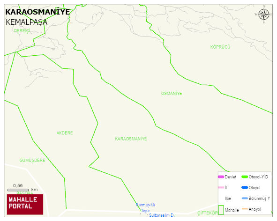Click the compass rose icon

pos(263,15)
